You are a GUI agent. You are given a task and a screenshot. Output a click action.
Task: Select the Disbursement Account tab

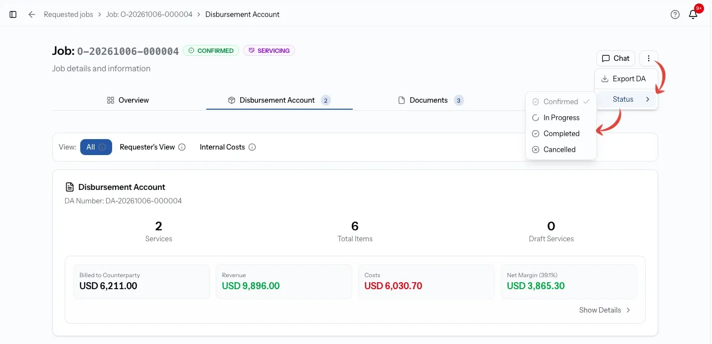[280, 100]
